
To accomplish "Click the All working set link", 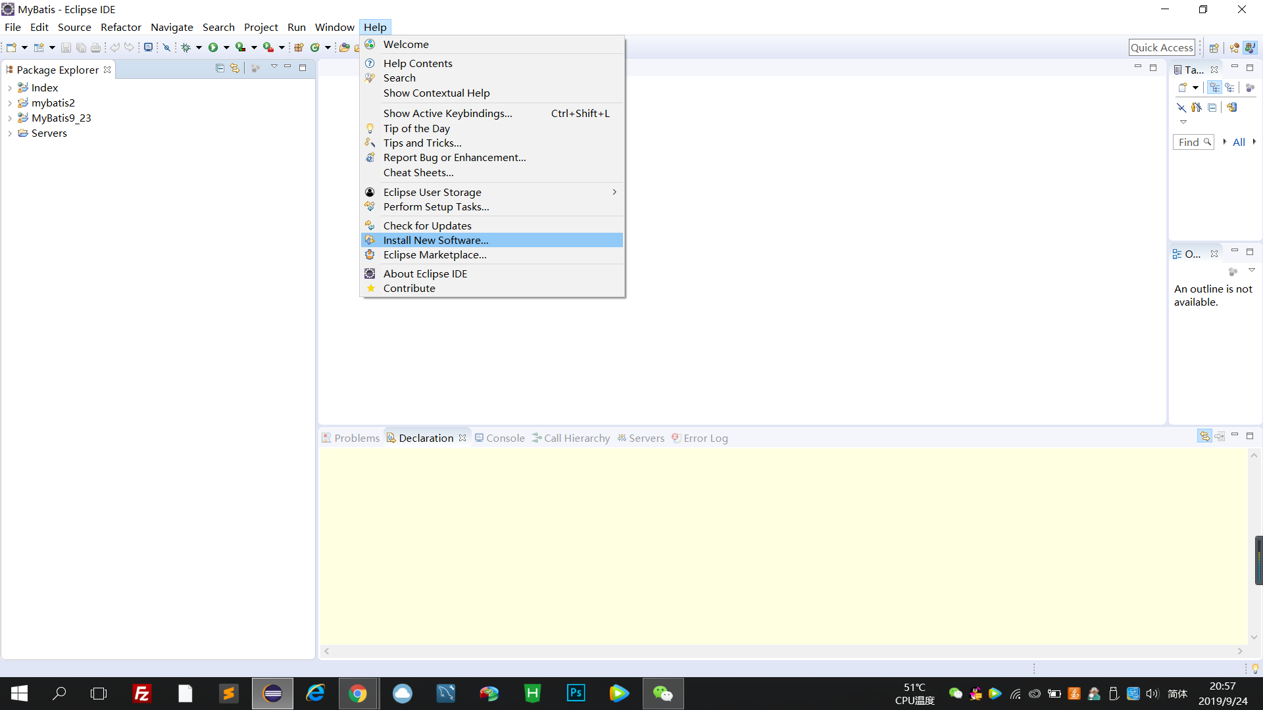I will [1239, 143].
